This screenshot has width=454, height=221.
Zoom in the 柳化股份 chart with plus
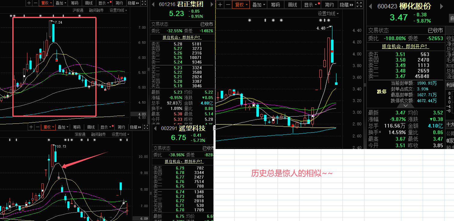(x=220, y=5)
